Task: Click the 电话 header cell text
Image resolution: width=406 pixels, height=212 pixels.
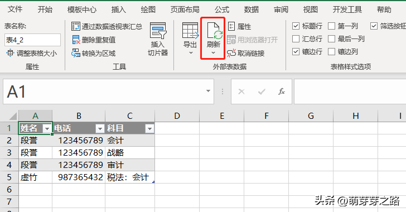Action: [x=62, y=128]
